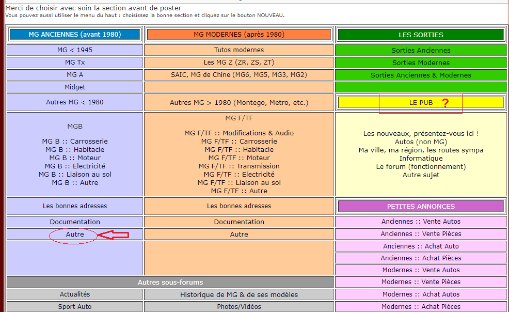509x312 pixels.
Task: Open MG B :: Habitacle
Action: 75,150
